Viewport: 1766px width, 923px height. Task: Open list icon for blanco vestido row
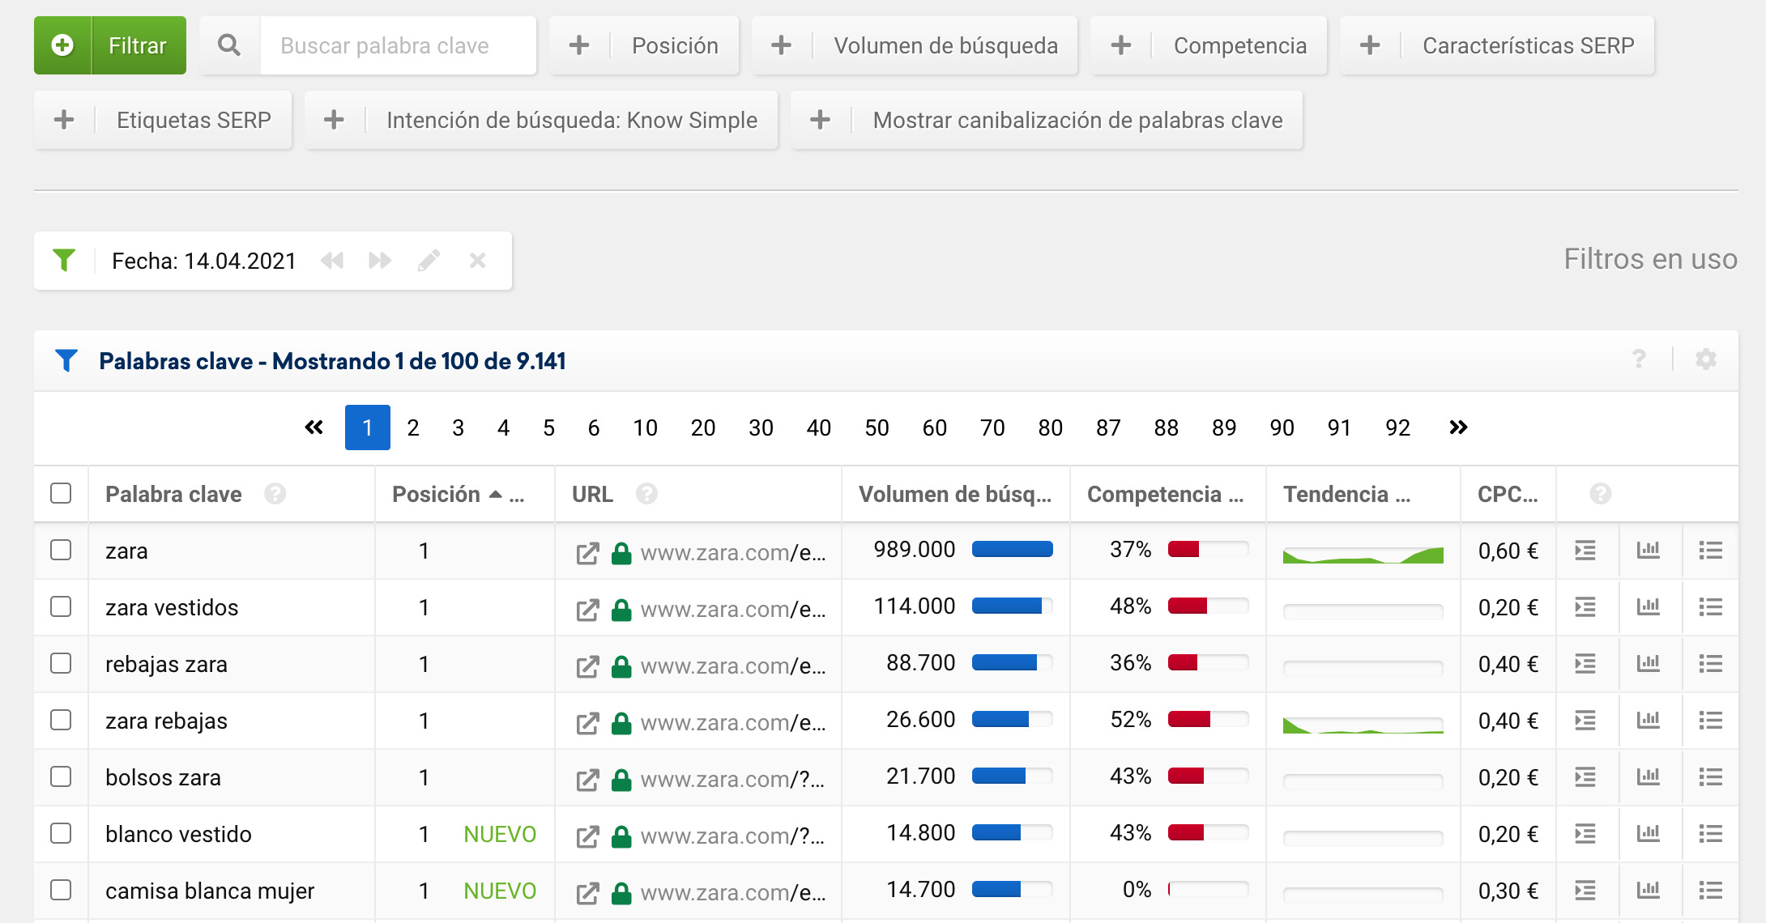tap(1711, 834)
